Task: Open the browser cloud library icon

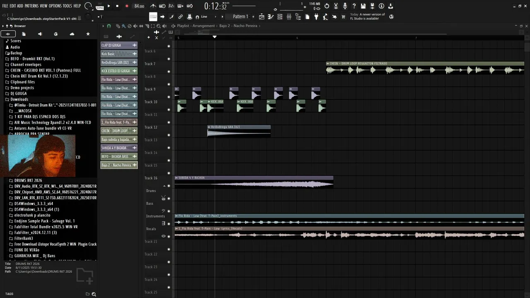Action: click(72, 34)
